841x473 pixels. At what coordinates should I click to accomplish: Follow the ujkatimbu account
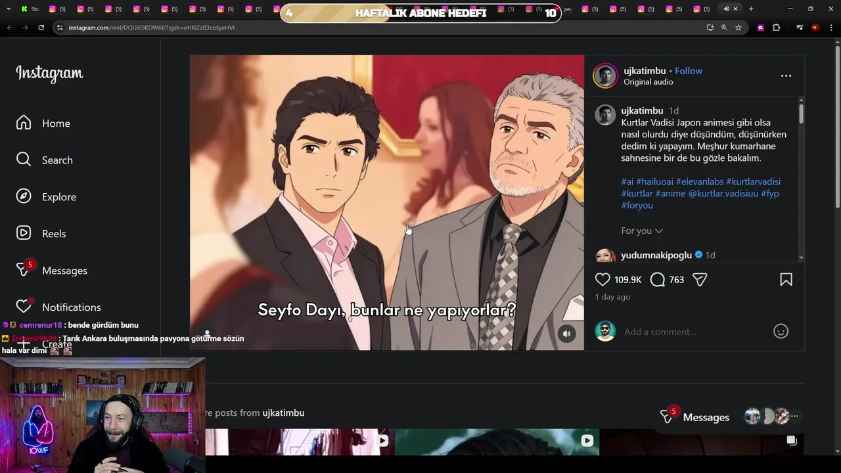(689, 71)
